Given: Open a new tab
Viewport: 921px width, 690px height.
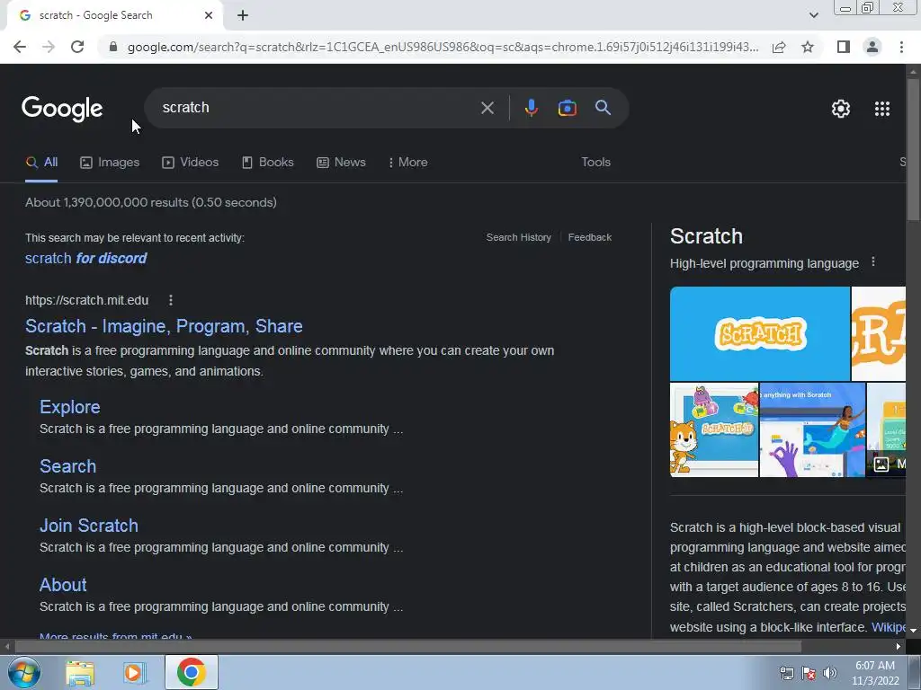Looking at the screenshot, I should pyautogui.click(x=243, y=15).
